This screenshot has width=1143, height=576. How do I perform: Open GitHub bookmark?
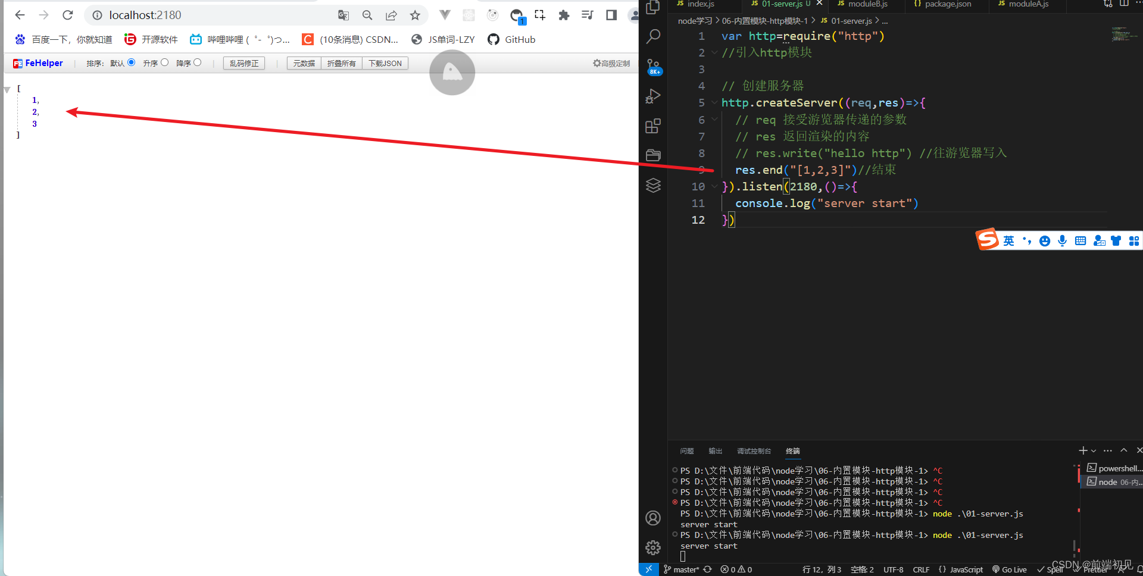(512, 39)
